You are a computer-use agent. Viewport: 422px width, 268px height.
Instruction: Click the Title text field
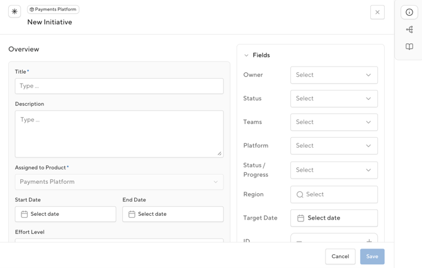(x=119, y=86)
